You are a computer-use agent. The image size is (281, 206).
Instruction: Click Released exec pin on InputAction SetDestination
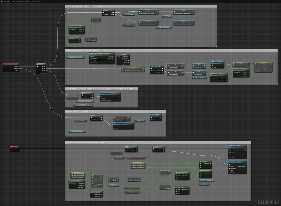coord(18,68)
